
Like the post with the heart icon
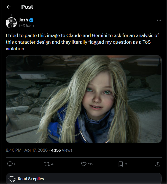pyautogui.click(x=84, y=164)
